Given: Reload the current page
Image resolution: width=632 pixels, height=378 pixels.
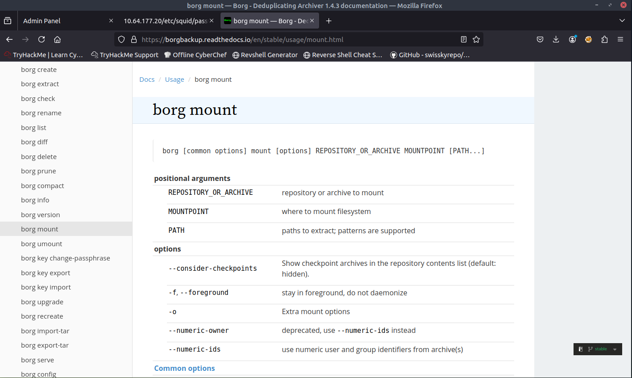Looking at the screenshot, I should [42, 39].
